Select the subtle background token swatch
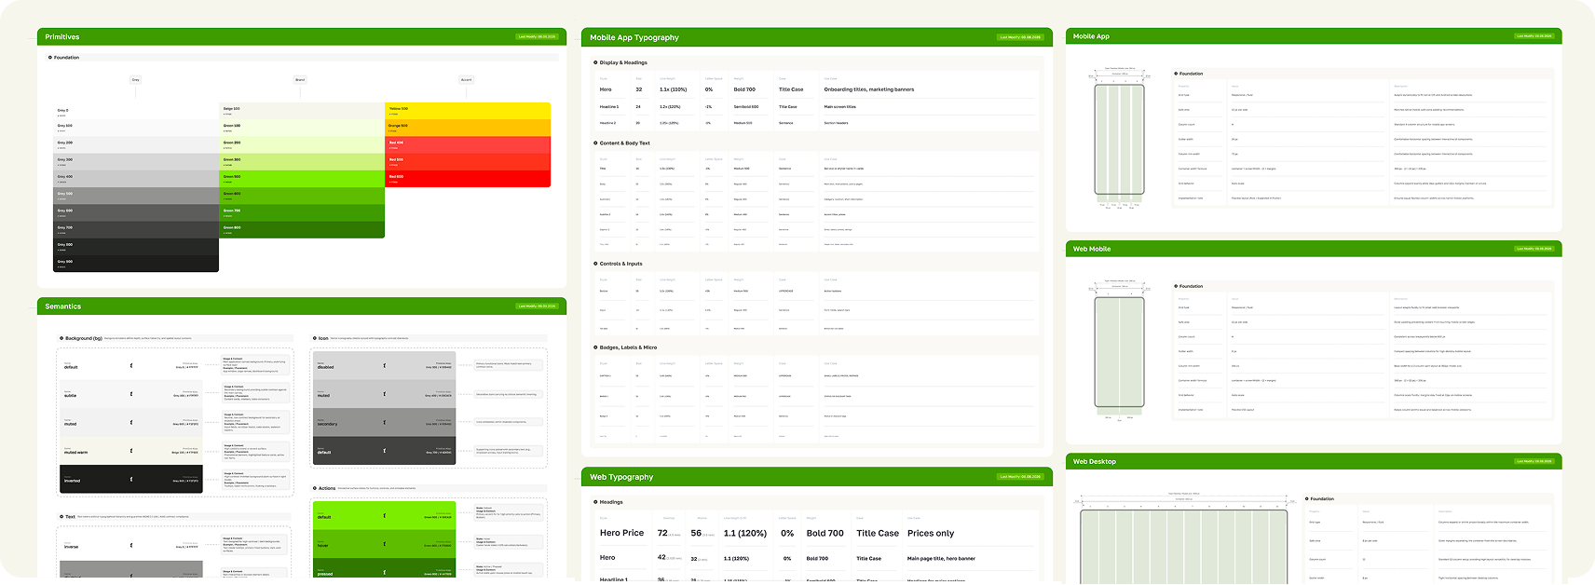Image resolution: width=1595 pixels, height=585 pixels. [131, 394]
